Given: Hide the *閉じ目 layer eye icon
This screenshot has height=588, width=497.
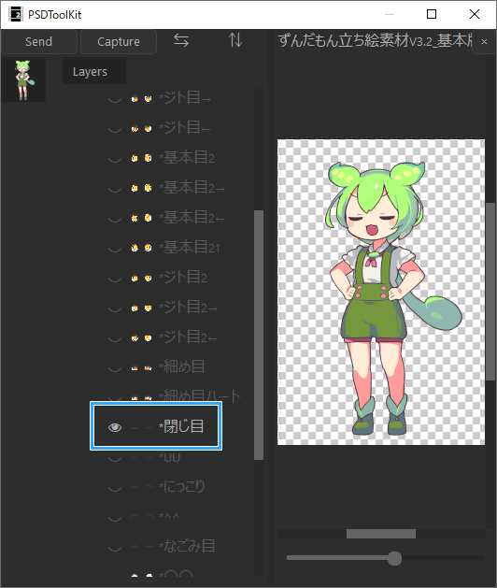Looking at the screenshot, I should [x=115, y=427].
